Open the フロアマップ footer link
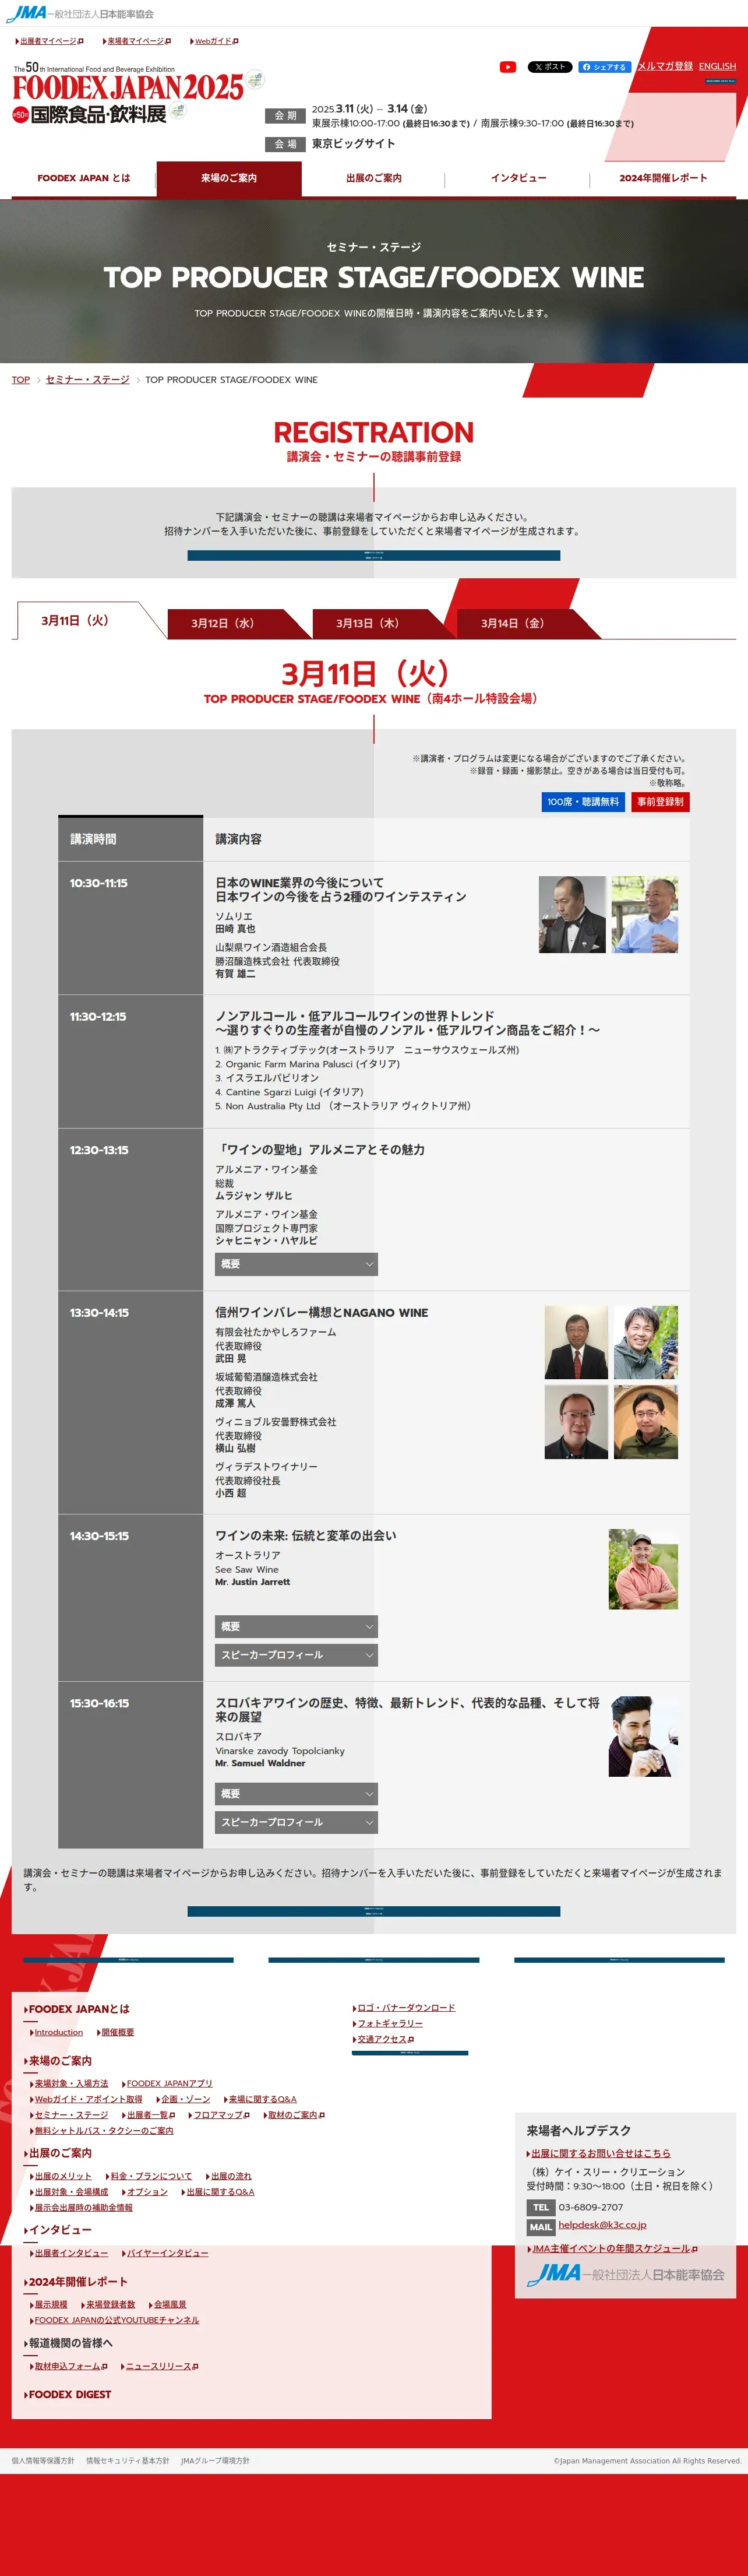 point(220,2115)
